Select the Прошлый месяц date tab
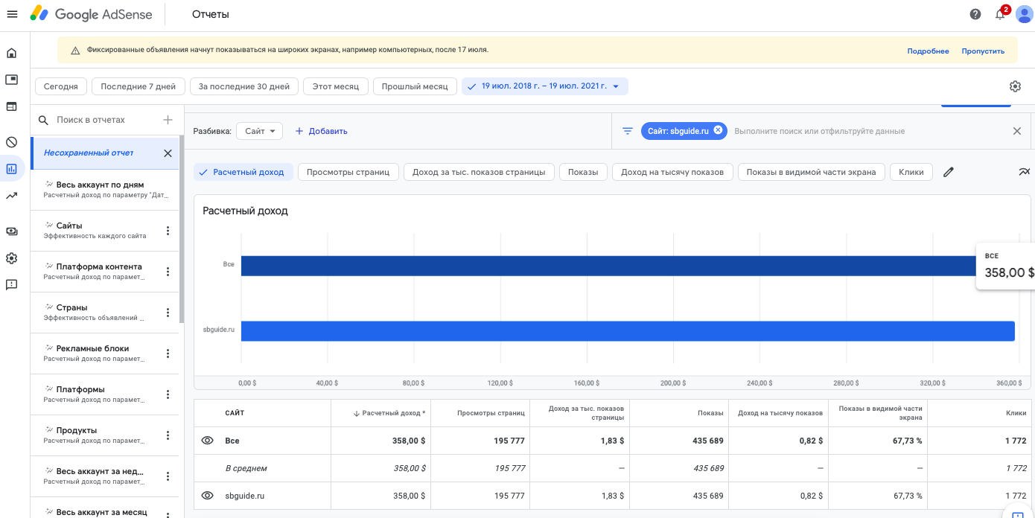 [414, 86]
